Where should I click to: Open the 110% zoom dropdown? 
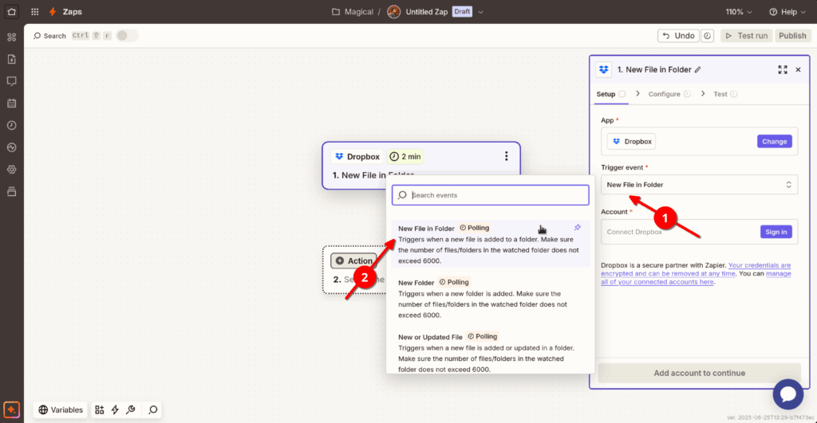(x=738, y=11)
